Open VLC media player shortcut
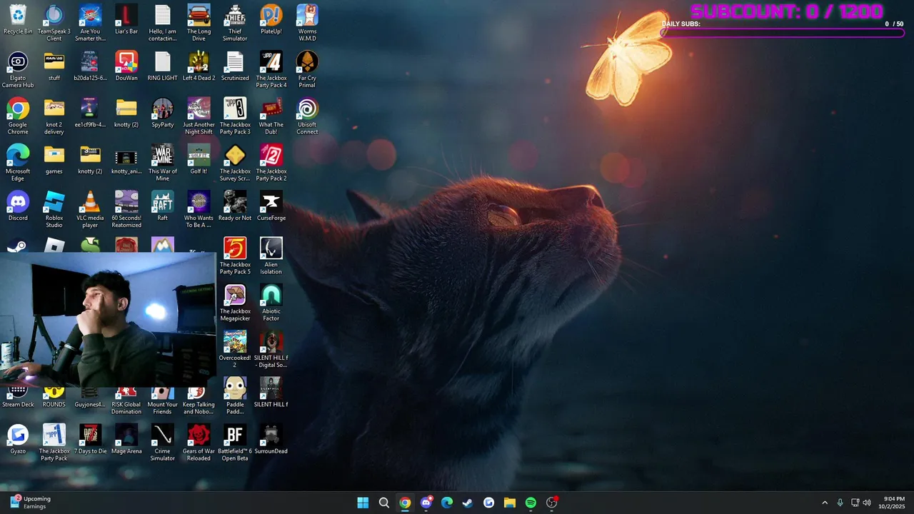The width and height of the screenshot is (914, 514). point(90,210)
